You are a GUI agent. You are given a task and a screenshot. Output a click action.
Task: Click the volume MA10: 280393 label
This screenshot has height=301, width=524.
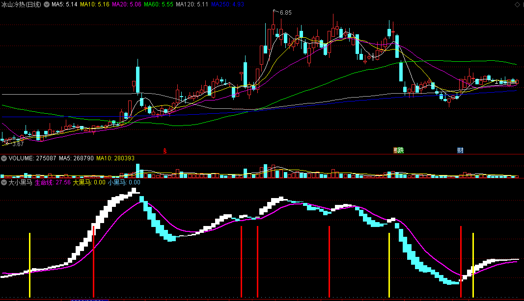click(115, 158)
